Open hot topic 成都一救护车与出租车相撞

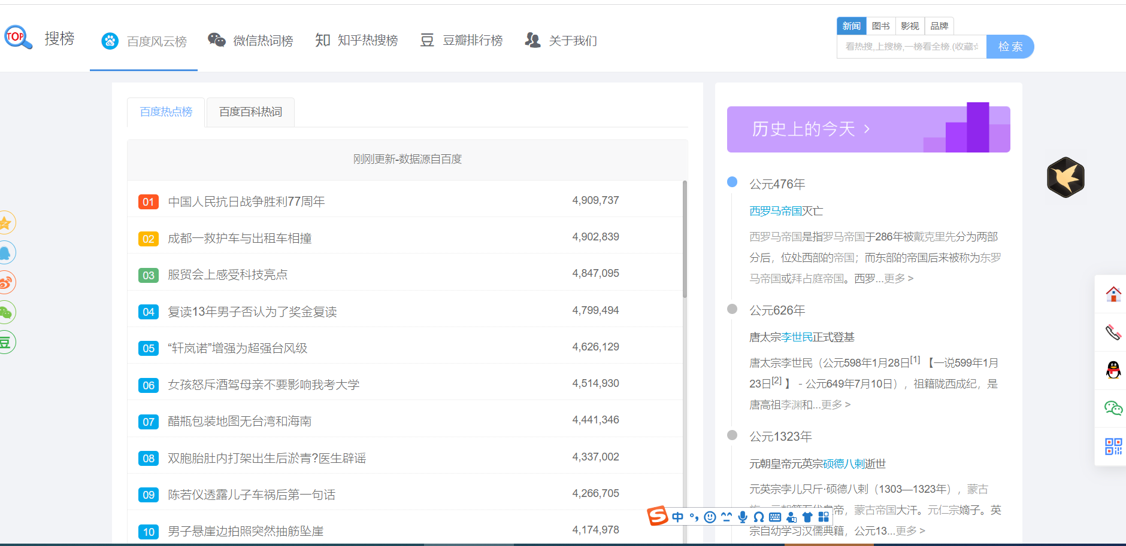coord(240,239)
